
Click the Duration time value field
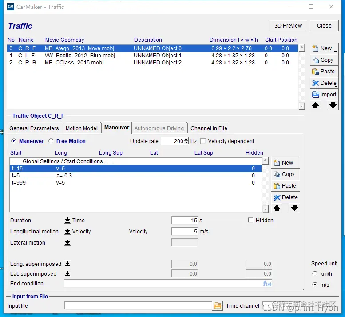[x=185, y=220]
